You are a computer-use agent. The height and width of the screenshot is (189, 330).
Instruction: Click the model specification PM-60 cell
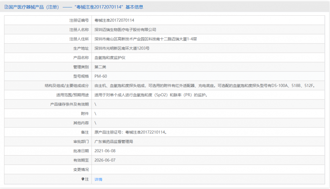tap(100, 76)
